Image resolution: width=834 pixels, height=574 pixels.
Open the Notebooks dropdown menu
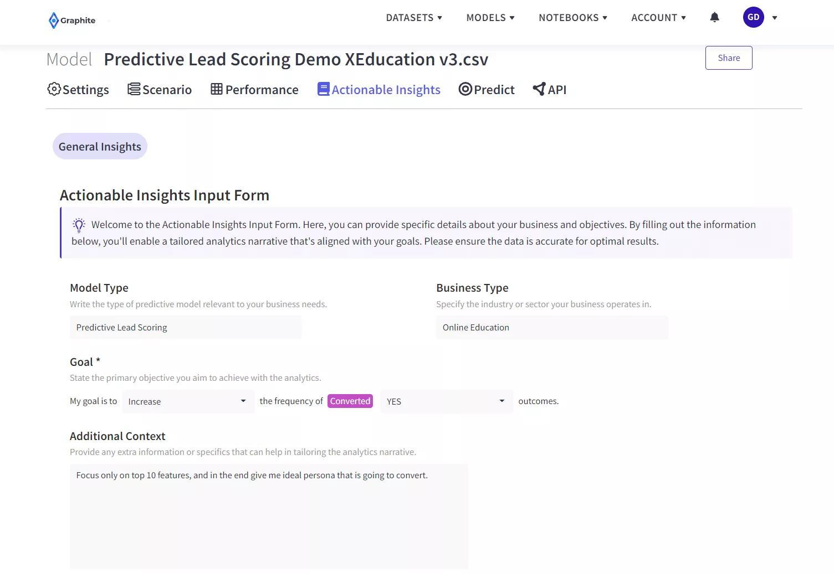573,18
